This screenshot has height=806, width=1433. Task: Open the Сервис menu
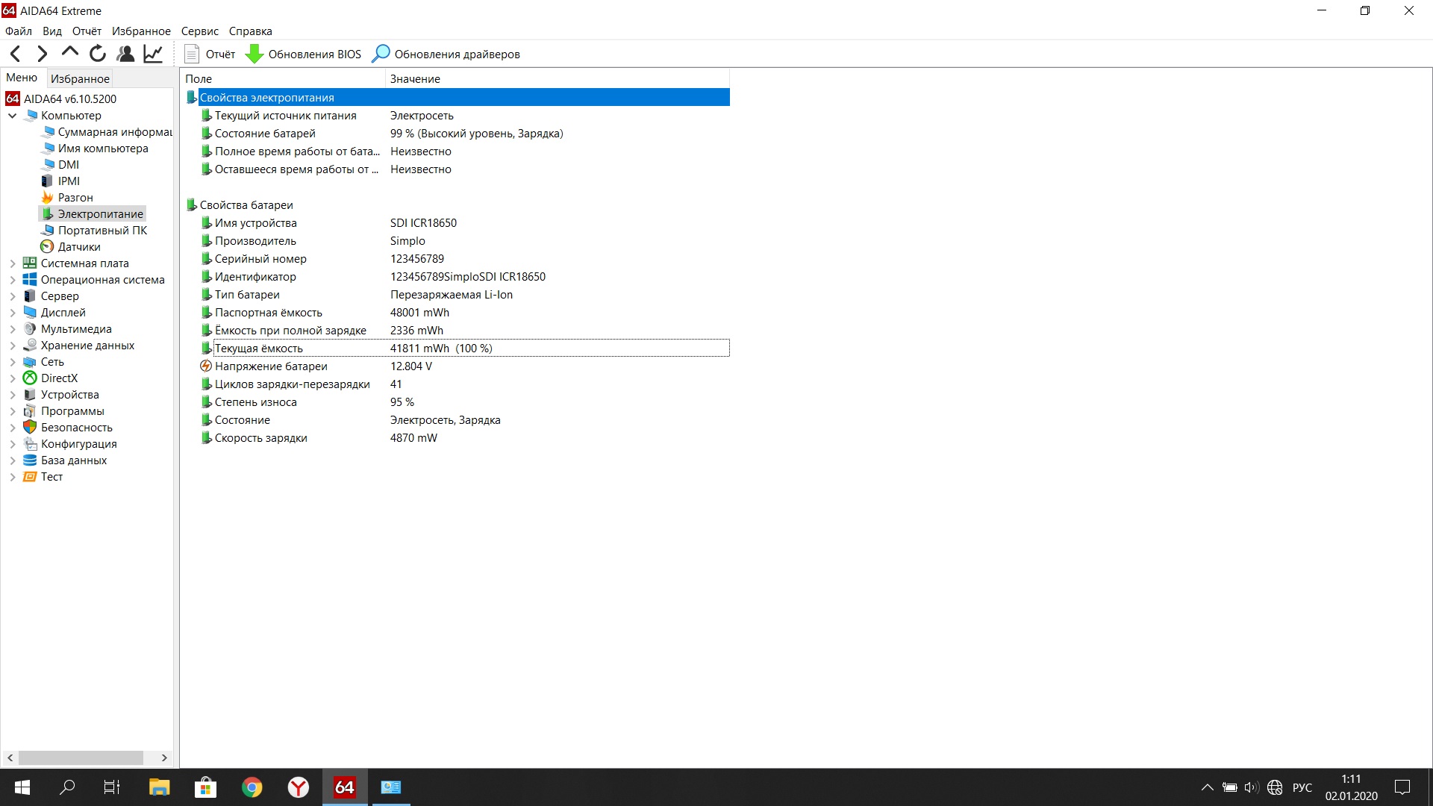[x=201, y=31]
